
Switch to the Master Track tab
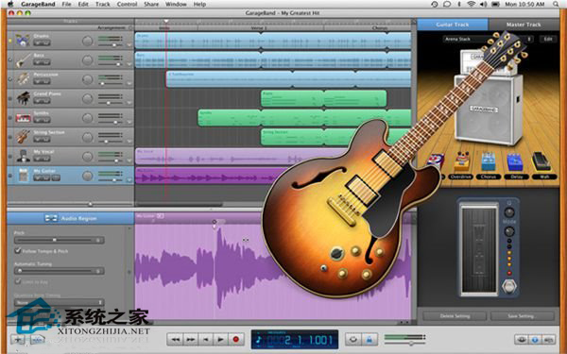pyautogui.click(x=524, y=25)
